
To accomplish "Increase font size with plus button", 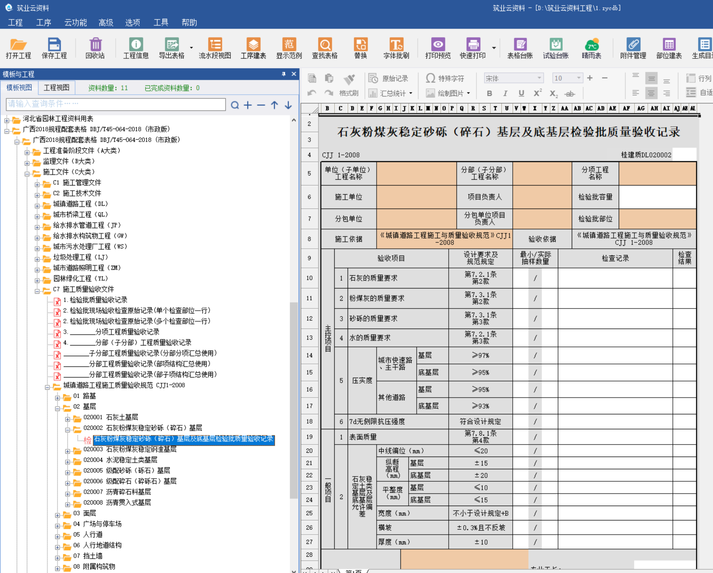I will tap(590, 78).
